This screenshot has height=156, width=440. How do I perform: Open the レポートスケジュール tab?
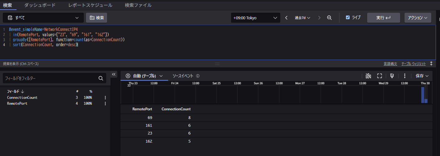[x=90, y=5]
